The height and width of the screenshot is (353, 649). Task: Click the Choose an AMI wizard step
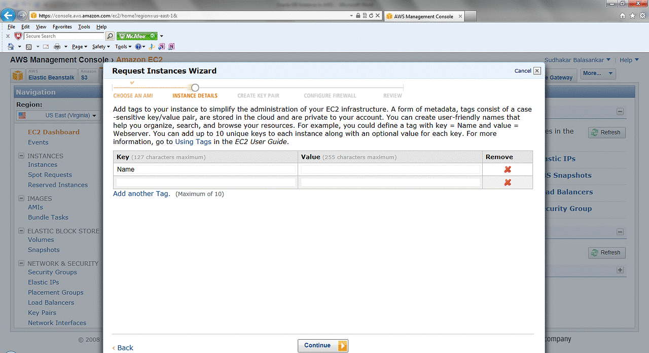pyautogui.click(x=133, y=95)
